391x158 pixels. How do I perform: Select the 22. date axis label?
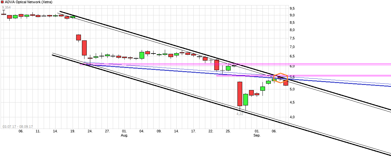(211, 131)
